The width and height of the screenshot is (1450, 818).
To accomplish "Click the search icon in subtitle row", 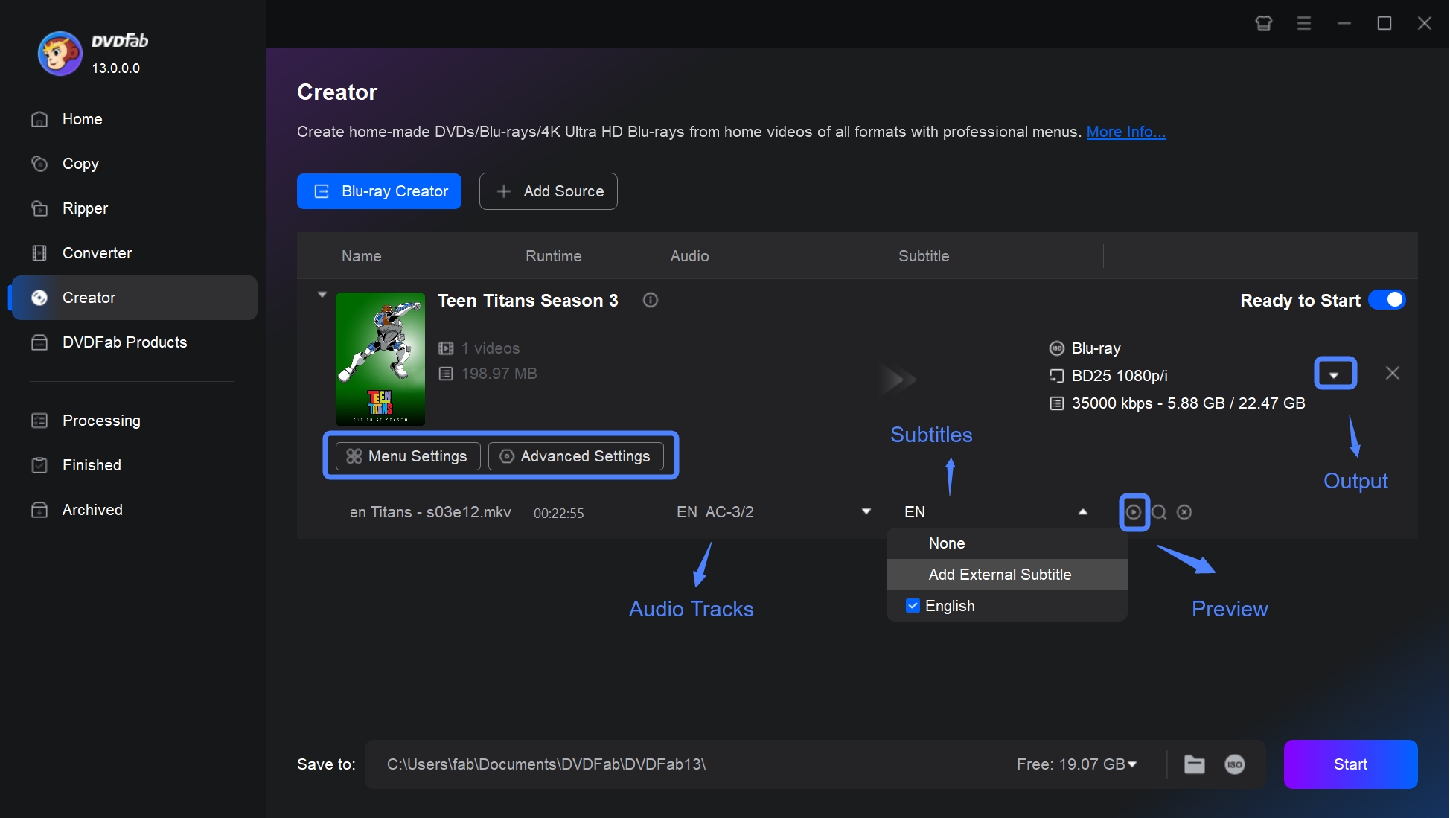I will (1158, 511).
